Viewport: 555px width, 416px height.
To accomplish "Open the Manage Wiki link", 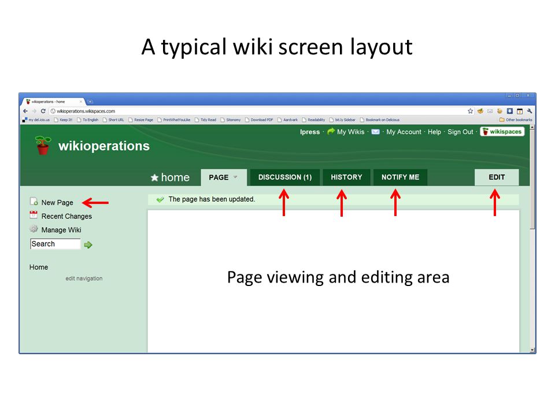I will (x=61, y=230).
